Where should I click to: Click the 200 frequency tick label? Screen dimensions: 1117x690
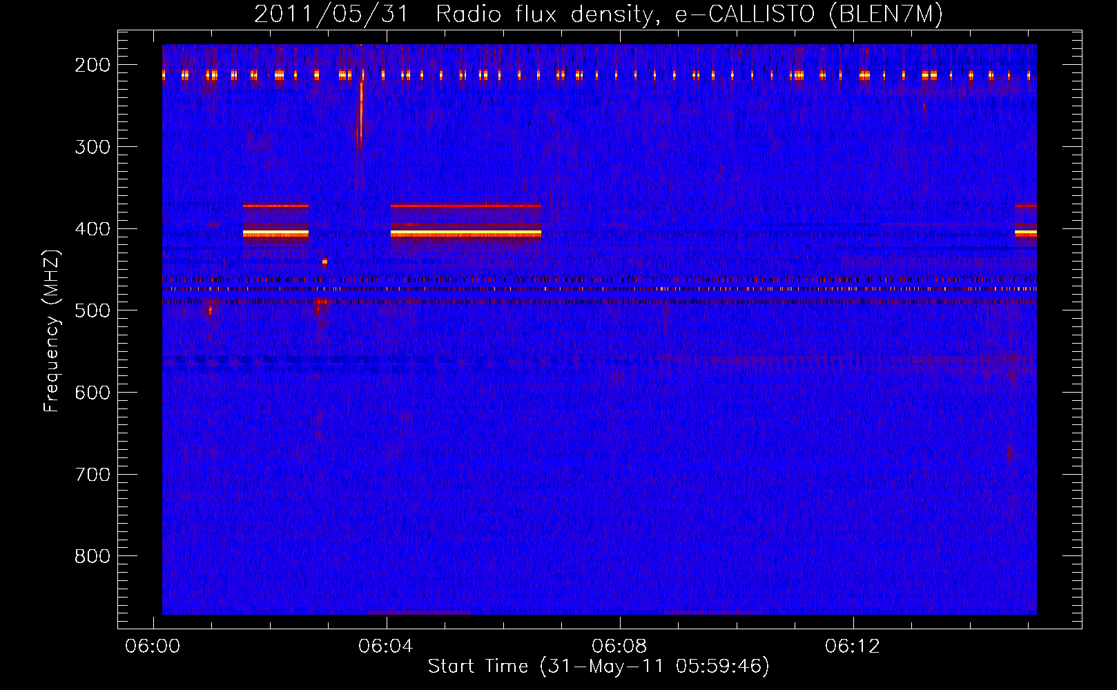pyautogui.click(x=93, y=65)
